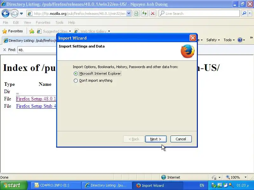Open zoom level 100% dropdown
254x190 pixels.
(245, 177)
